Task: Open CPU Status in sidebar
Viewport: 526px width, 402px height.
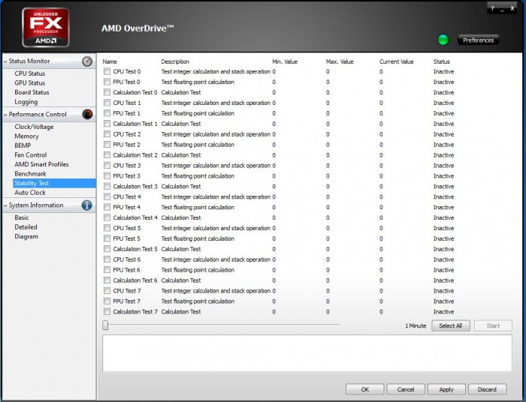Action: tap(29, 73)
